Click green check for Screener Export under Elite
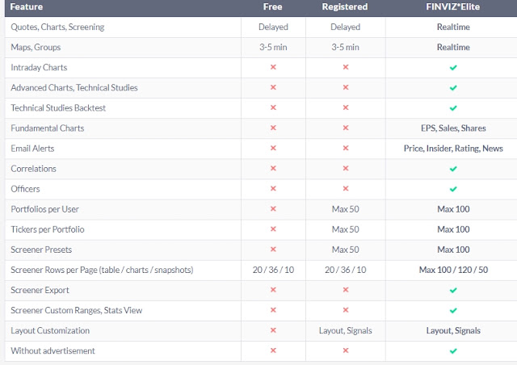Viewport: 517px width, 365px height. pyautogui.click(x=453, y=291)
